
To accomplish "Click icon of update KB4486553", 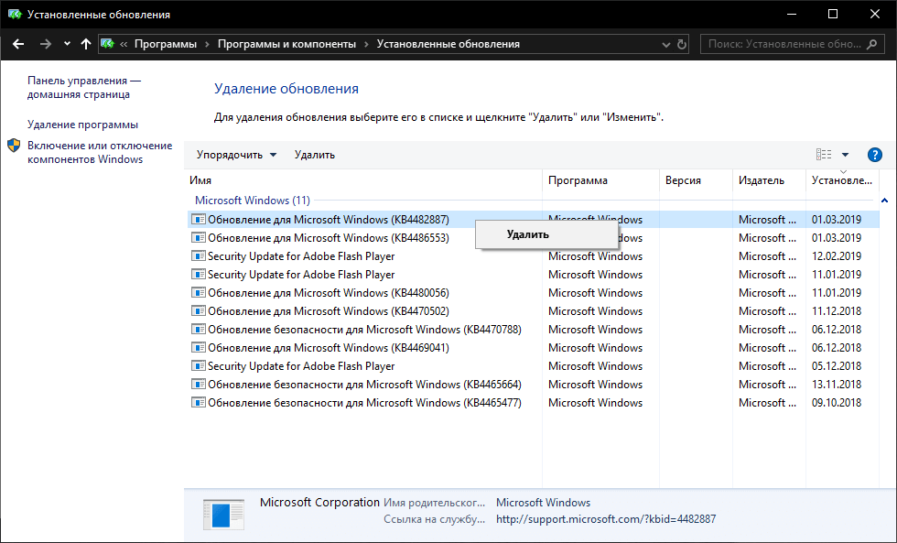I will coord(198,238).
